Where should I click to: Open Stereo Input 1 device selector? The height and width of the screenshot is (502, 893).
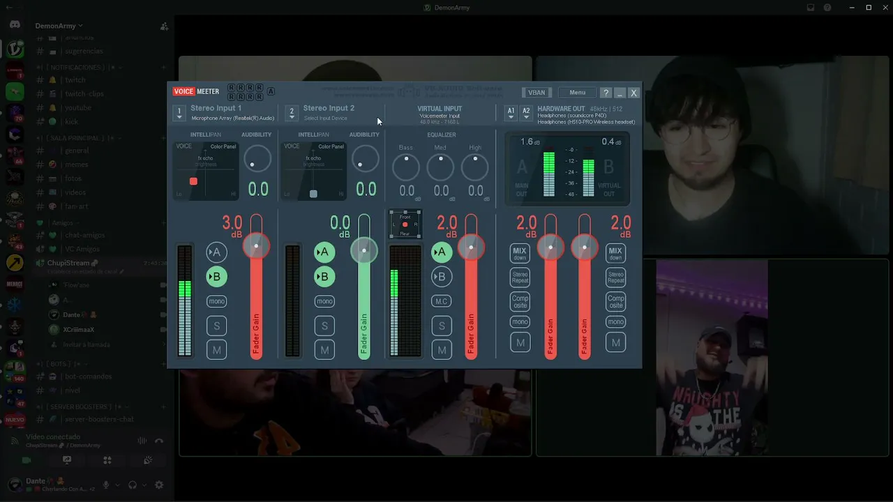click(x=179, y=113)
